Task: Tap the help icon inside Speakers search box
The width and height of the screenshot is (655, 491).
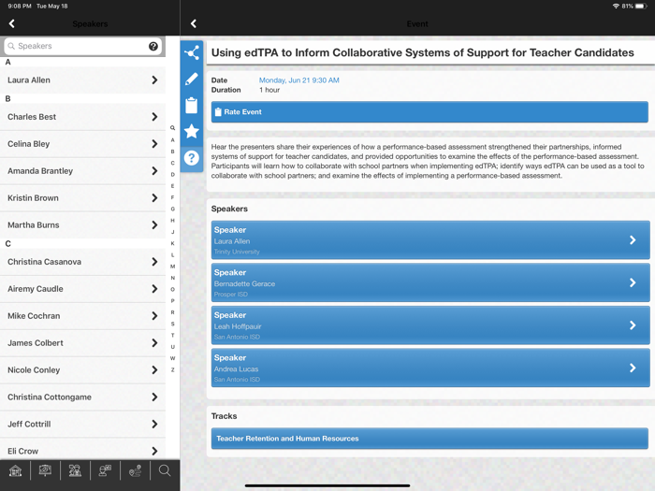Action: [153, 46]
